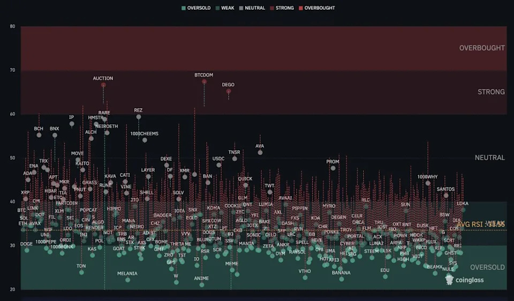The image size is (514, 301).
Task: Select the BCH data point
Action: point(39,135)
